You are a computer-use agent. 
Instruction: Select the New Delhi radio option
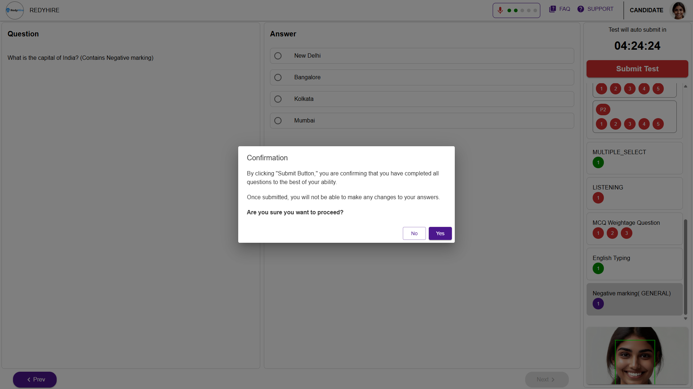pyautogui.click(x=278, y=56)
